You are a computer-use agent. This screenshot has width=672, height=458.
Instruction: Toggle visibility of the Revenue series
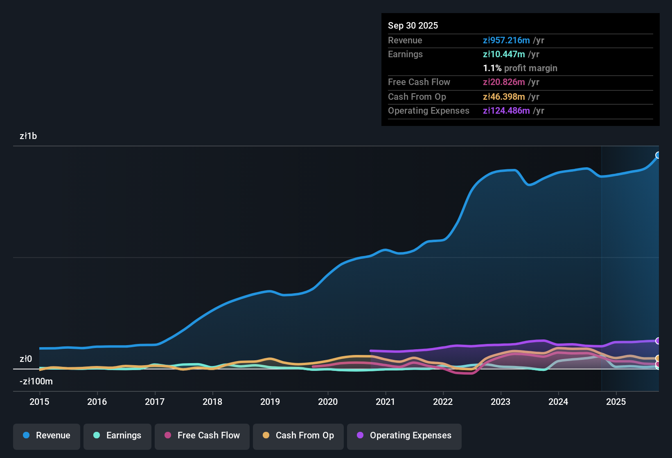click(46, 436)
